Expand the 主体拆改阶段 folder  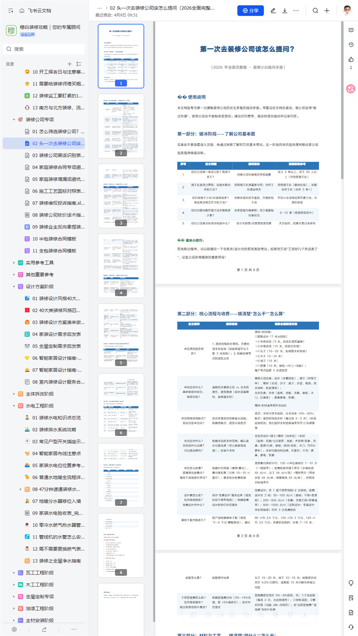coord(14,394)
